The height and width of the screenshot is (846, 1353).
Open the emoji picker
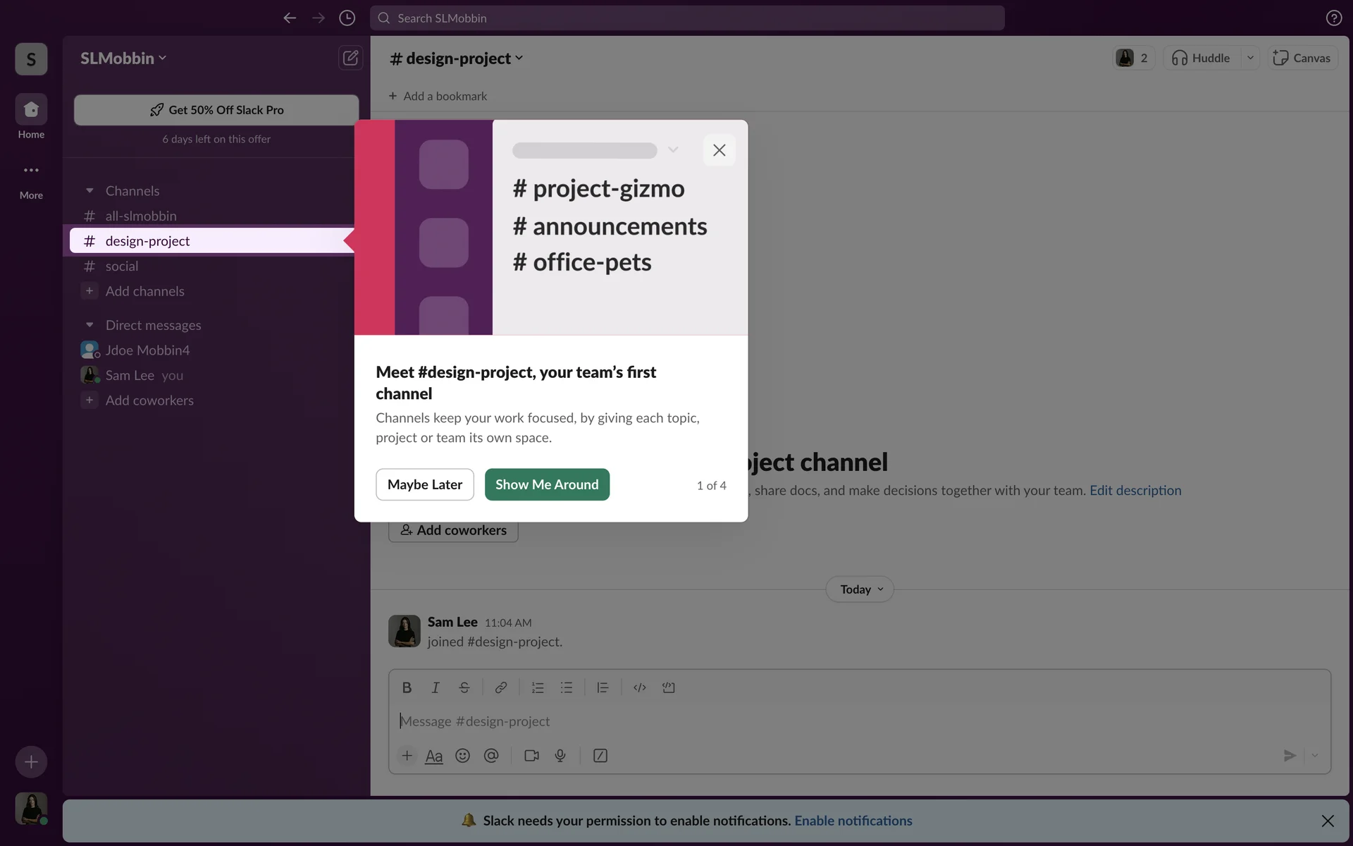(x=462, y=756)
